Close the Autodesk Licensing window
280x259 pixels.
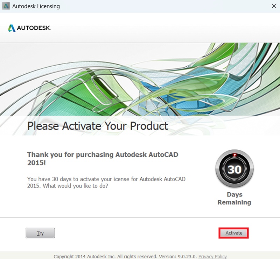(274, 6)
